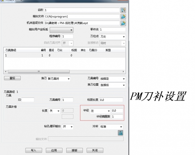Screen dimensions: 195x155
Task: Open the 输出用户坐标系 dropdown
Action: [61, 30]
